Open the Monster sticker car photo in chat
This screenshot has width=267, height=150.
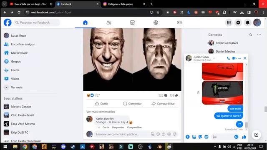tap(222, 92)
